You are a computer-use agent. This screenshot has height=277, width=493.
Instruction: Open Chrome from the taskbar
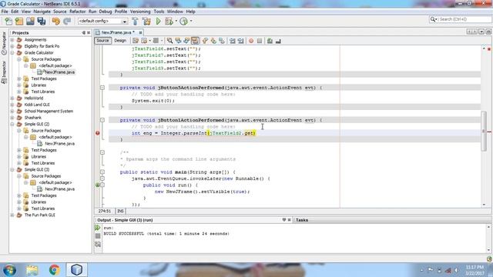tap(55, 269)
